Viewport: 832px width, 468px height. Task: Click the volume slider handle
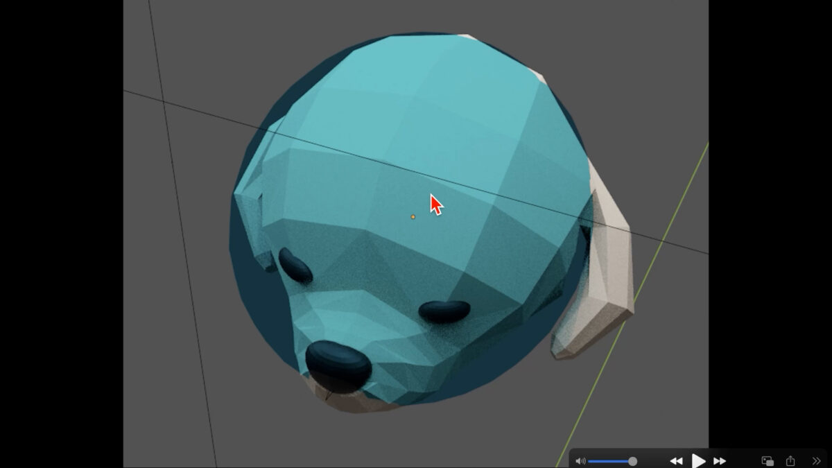[632, 461]
